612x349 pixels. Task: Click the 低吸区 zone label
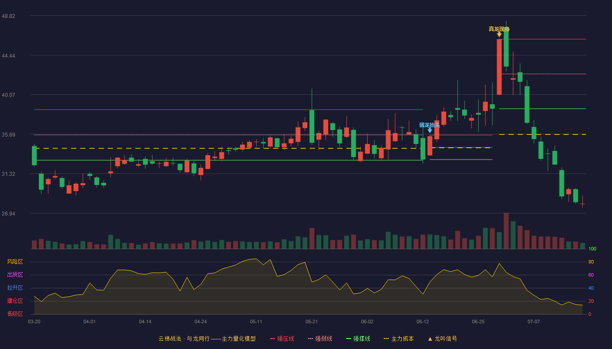[x=15, y=314]
